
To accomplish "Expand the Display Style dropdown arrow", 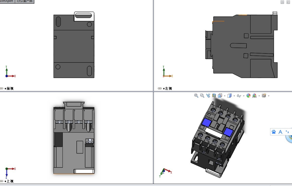I will click(x=234, y=96).
